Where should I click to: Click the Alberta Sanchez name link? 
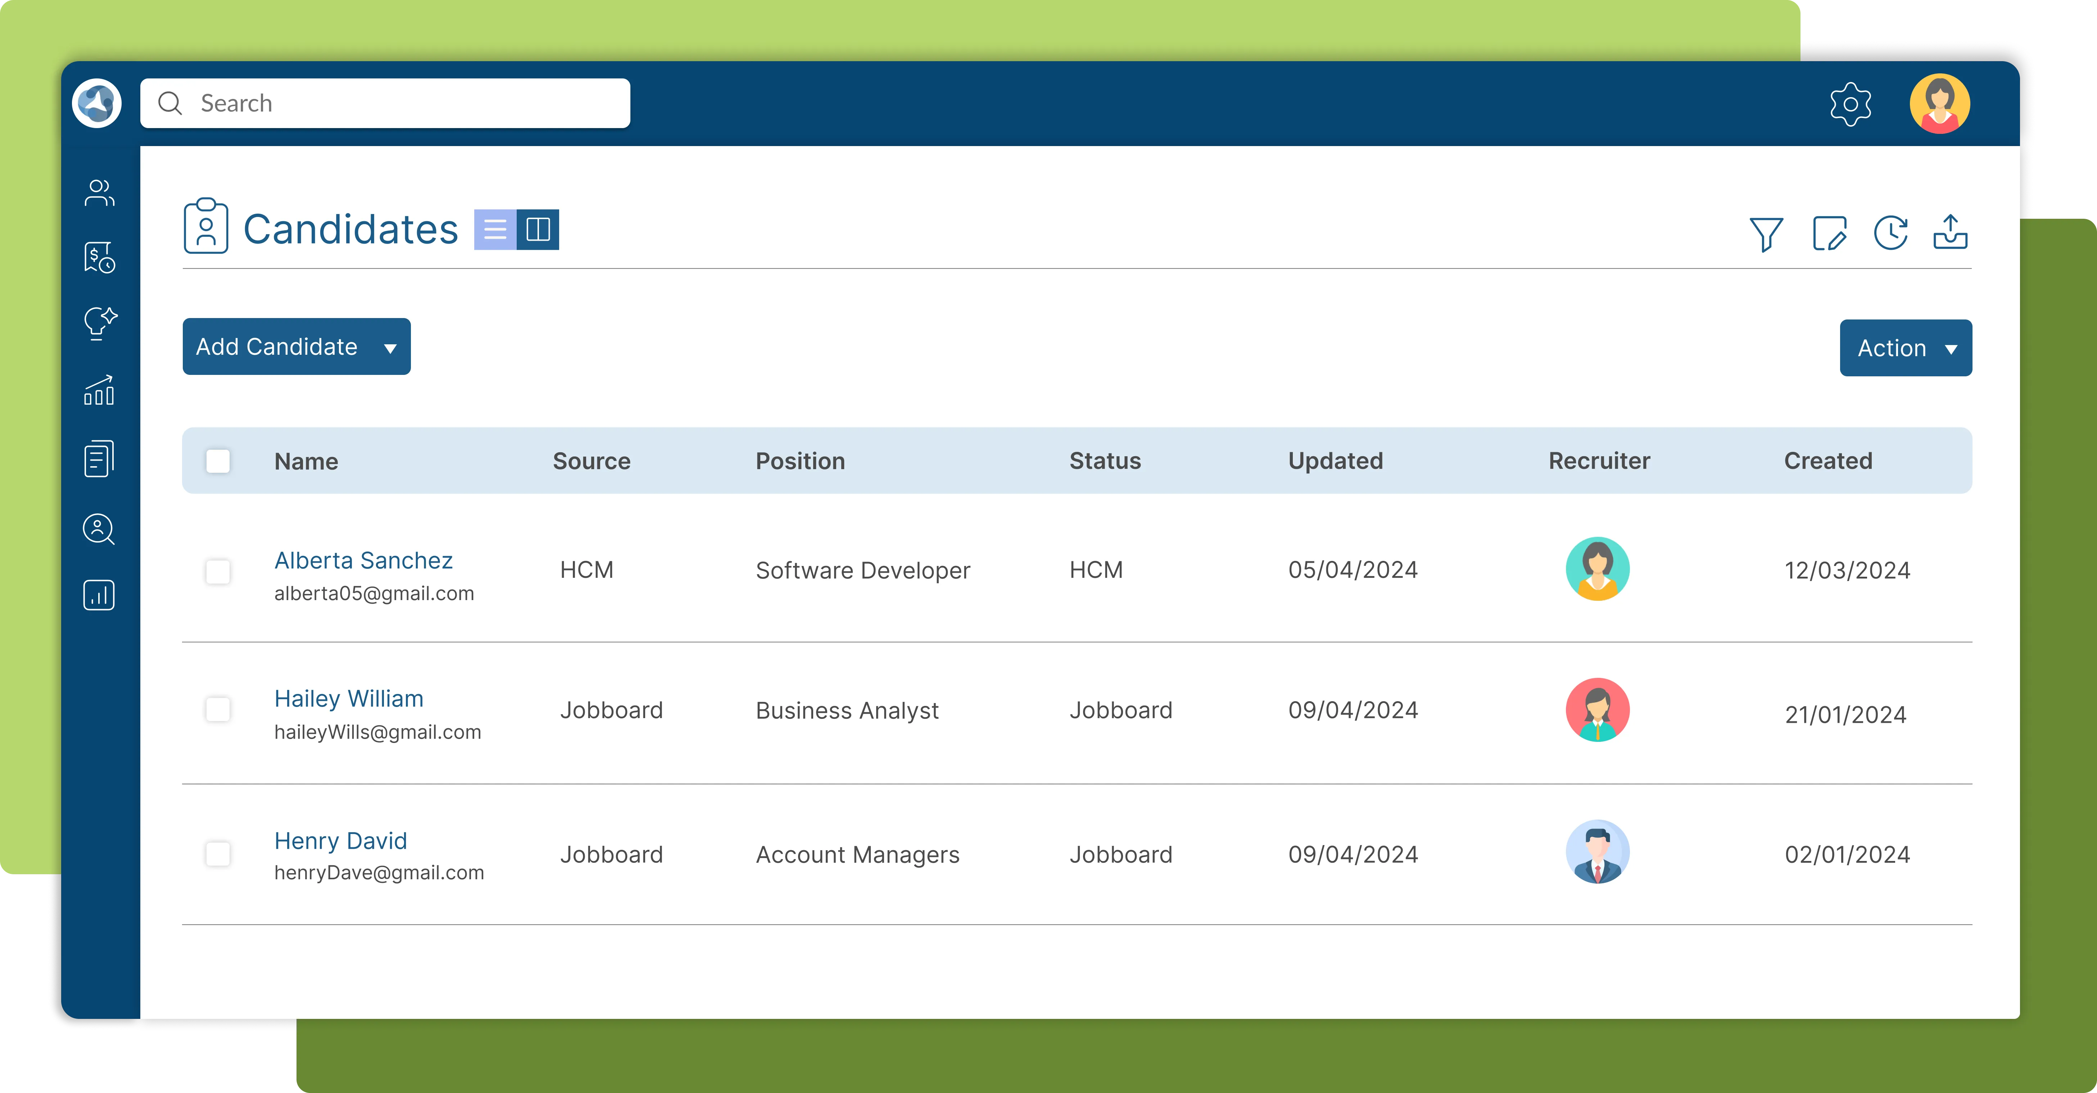(x=363, y=561)
